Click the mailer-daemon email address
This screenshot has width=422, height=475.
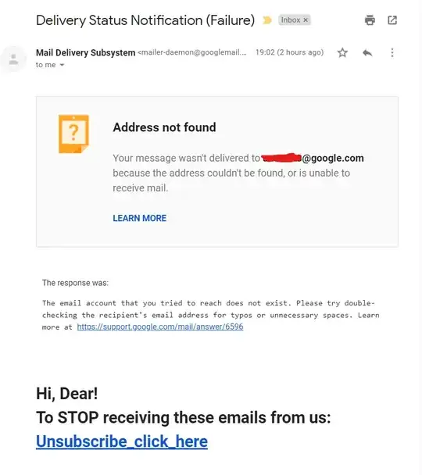pyautogui.click(x=192, y=52)
